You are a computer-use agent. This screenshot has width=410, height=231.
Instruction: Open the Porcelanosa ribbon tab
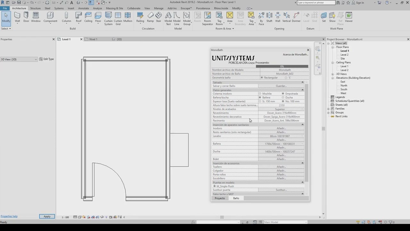point(203,8)
